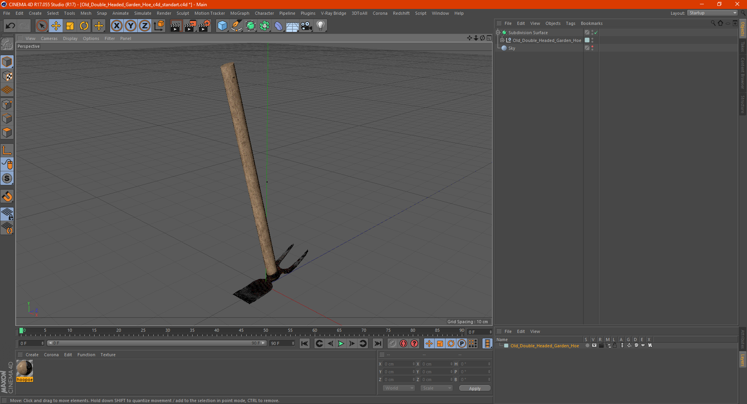Open the World coordinate system dropdown
Image resolution: width=747 pixels, height=404 pixels.
(x=399, y=388)
